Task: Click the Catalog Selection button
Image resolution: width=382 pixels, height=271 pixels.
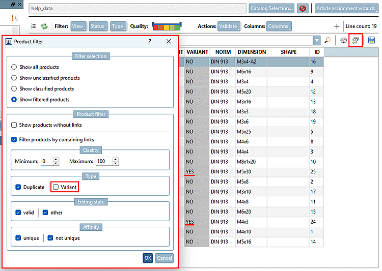Action: [271, 8]
